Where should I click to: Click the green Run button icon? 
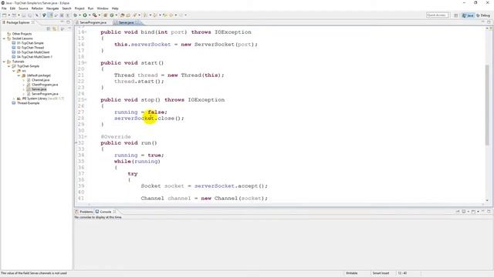pyautogui.click(x=85, y=15)
